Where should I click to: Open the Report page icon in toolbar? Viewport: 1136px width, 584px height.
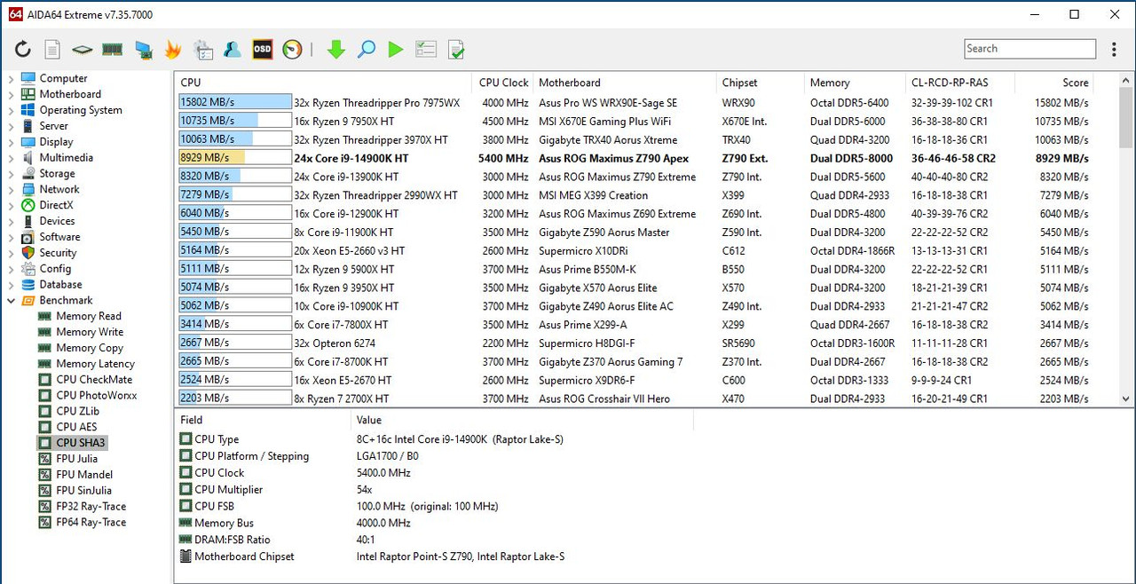(x=52, y=50)
